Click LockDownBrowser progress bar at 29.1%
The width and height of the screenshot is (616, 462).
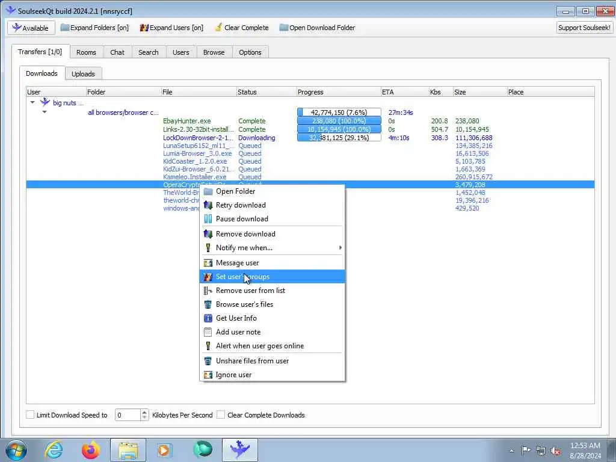click(x=339, y=138)
